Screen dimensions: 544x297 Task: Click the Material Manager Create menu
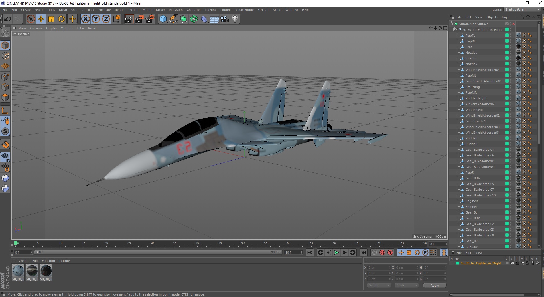point(23,261)
